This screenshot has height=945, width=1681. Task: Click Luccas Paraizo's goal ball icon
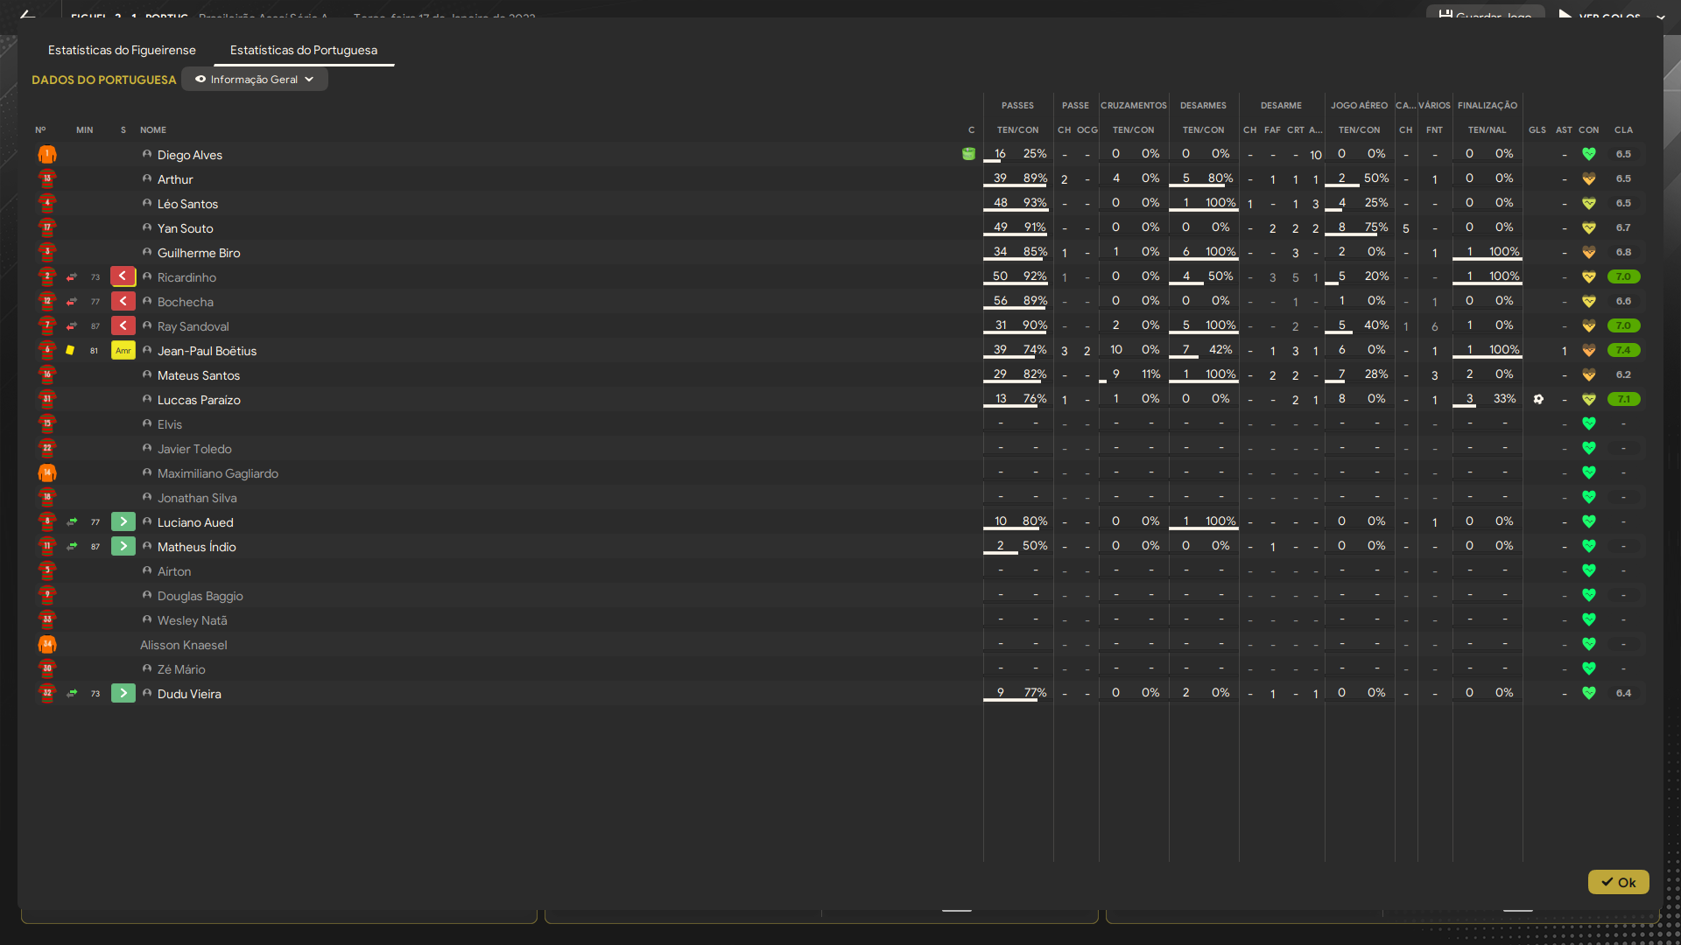pyautogui.click(x=1538, y=399)
